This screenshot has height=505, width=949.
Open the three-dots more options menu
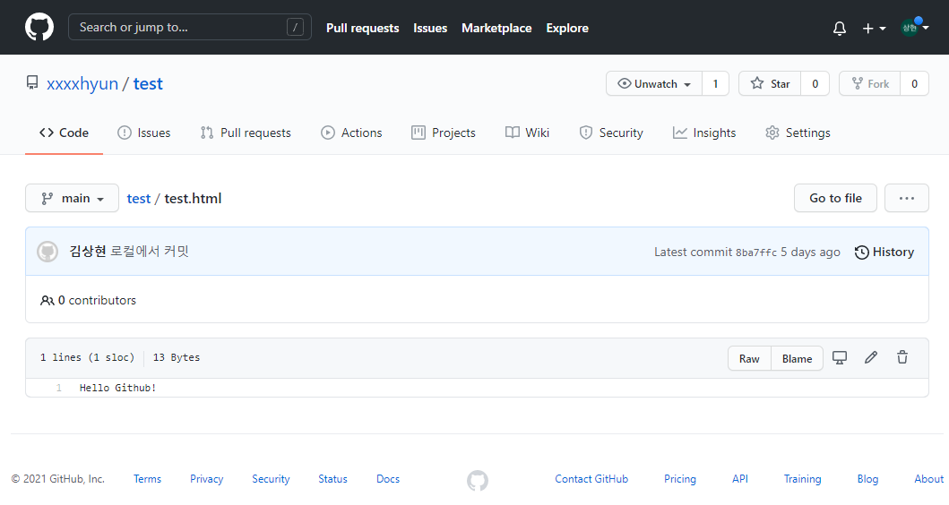(907, 198)
